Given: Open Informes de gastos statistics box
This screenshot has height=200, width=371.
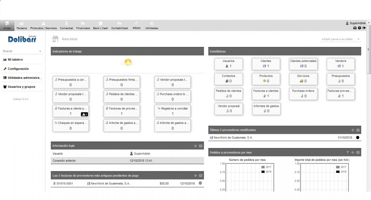Looking at the screenshot, I should click(x=266, y=109).
